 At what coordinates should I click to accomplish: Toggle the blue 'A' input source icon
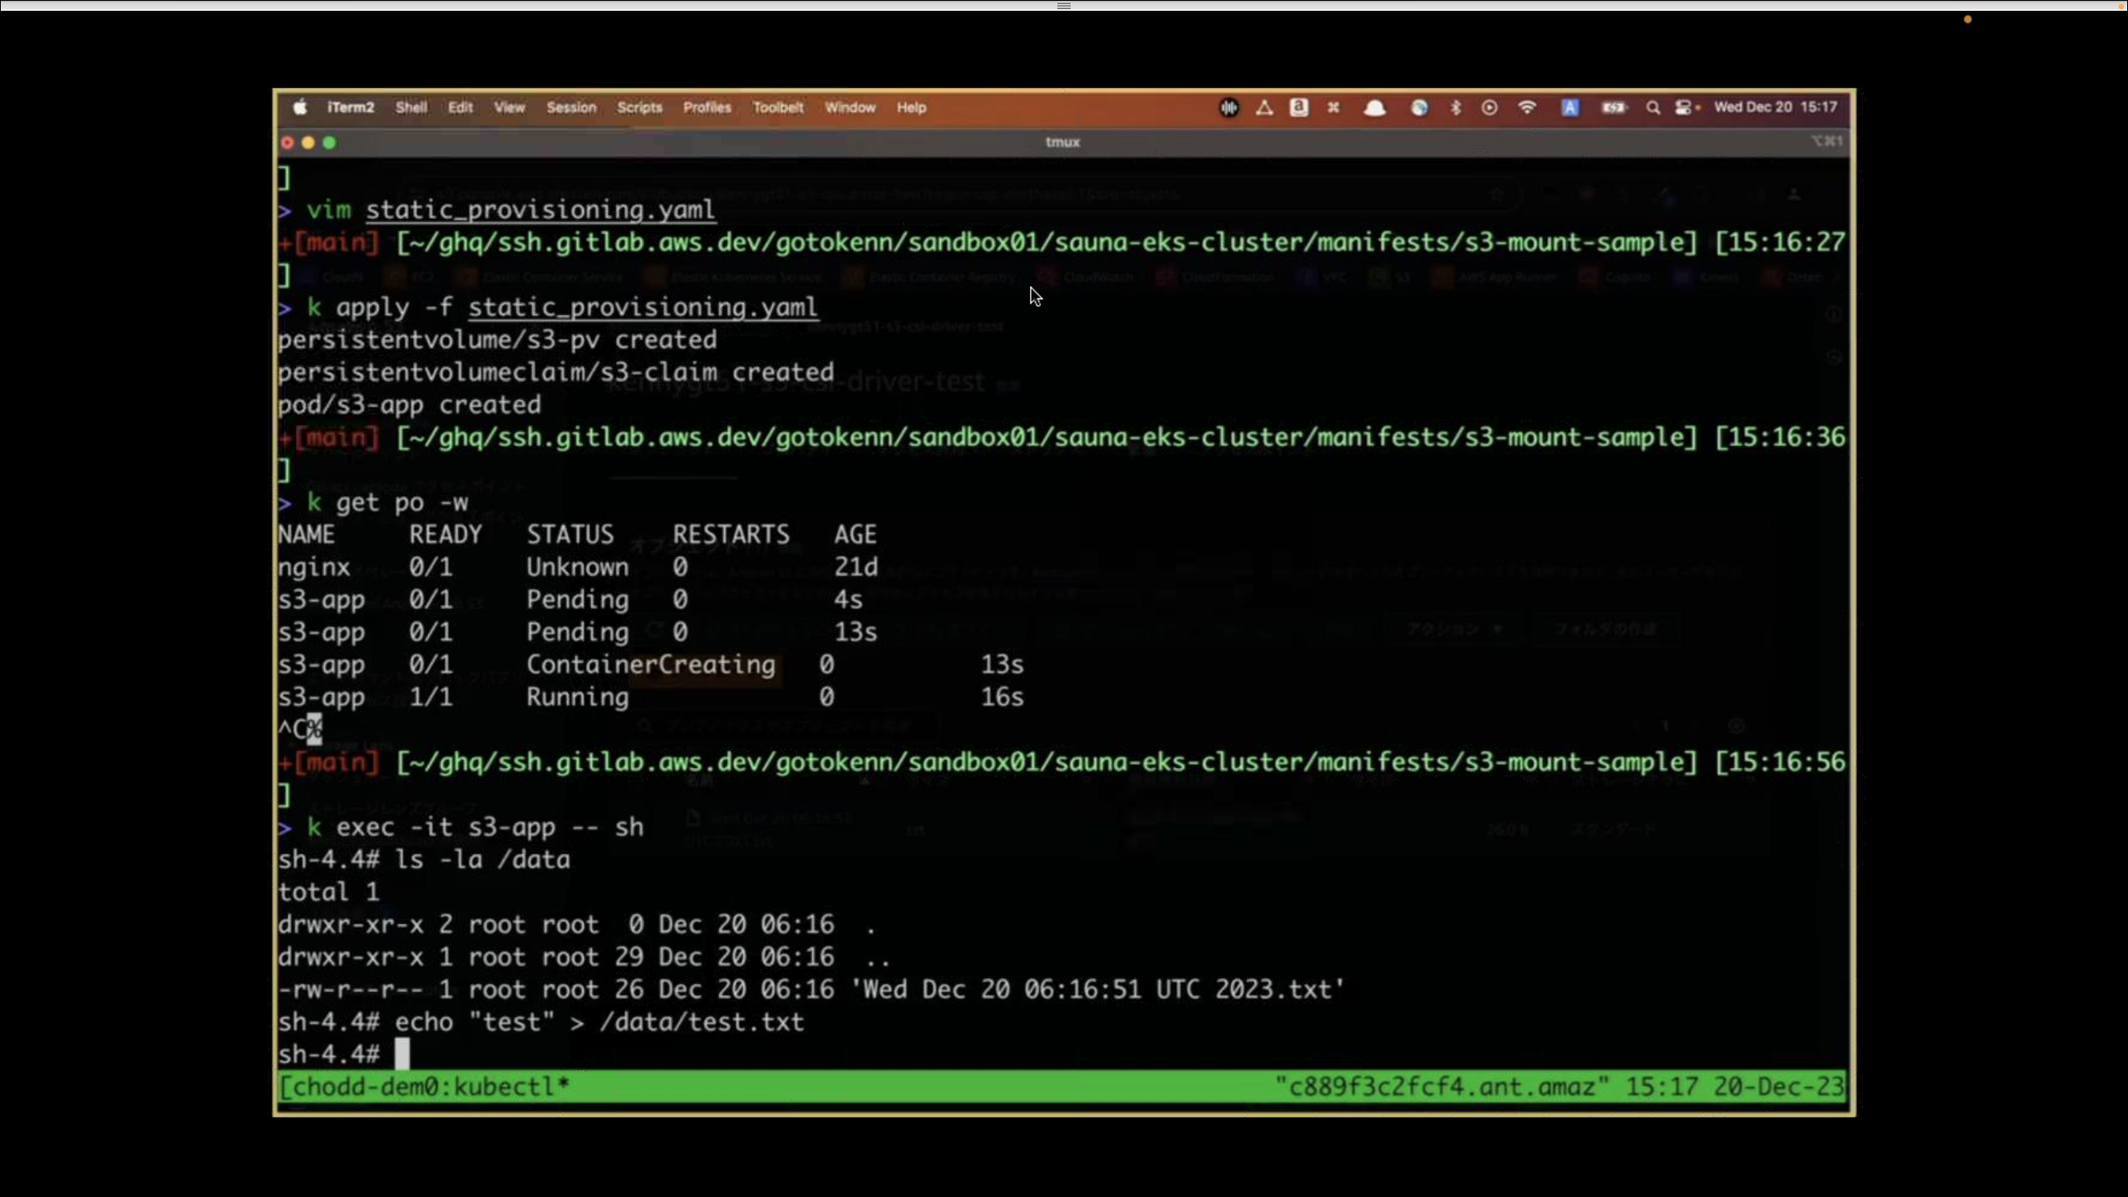tap(1569, 107)
